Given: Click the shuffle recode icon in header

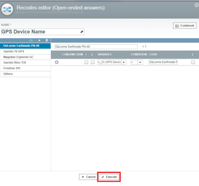Looking at the screenshot, I should coord(7,9).
